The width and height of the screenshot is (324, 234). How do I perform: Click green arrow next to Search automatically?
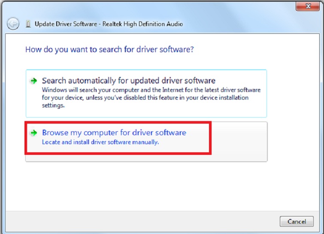coord(33,81)
